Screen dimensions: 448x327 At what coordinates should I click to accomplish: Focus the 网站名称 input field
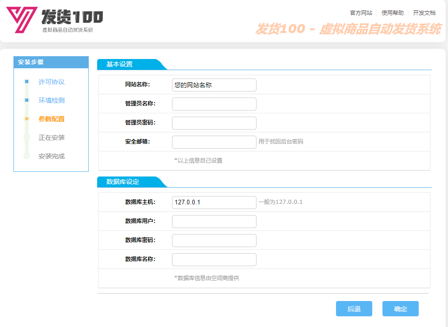click(214, 85)
